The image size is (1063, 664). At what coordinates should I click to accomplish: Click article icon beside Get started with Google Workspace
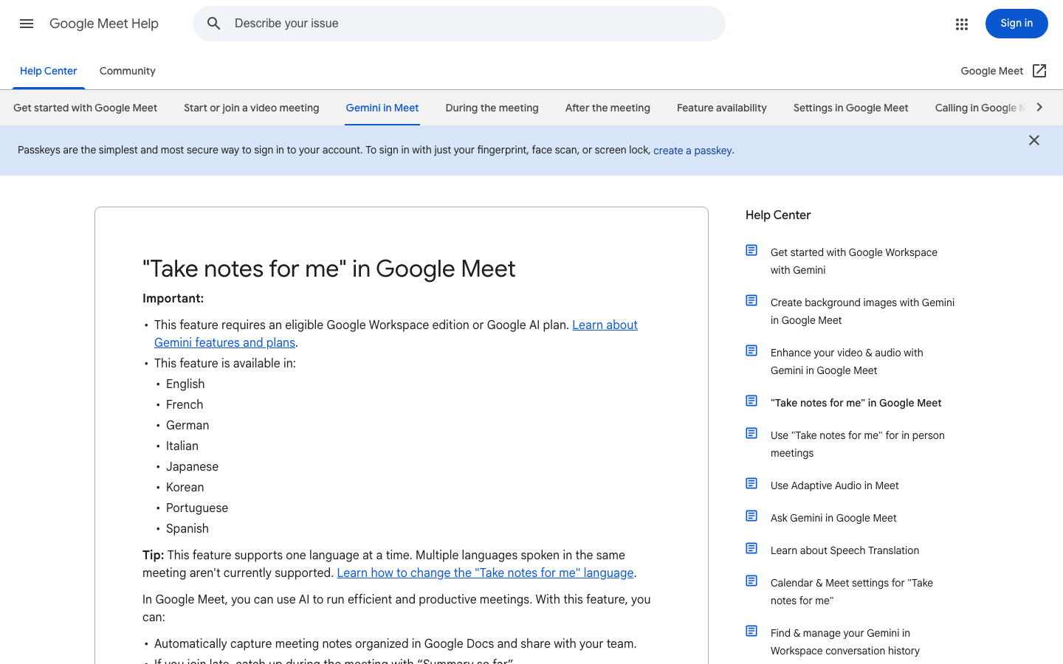[751, 250]
